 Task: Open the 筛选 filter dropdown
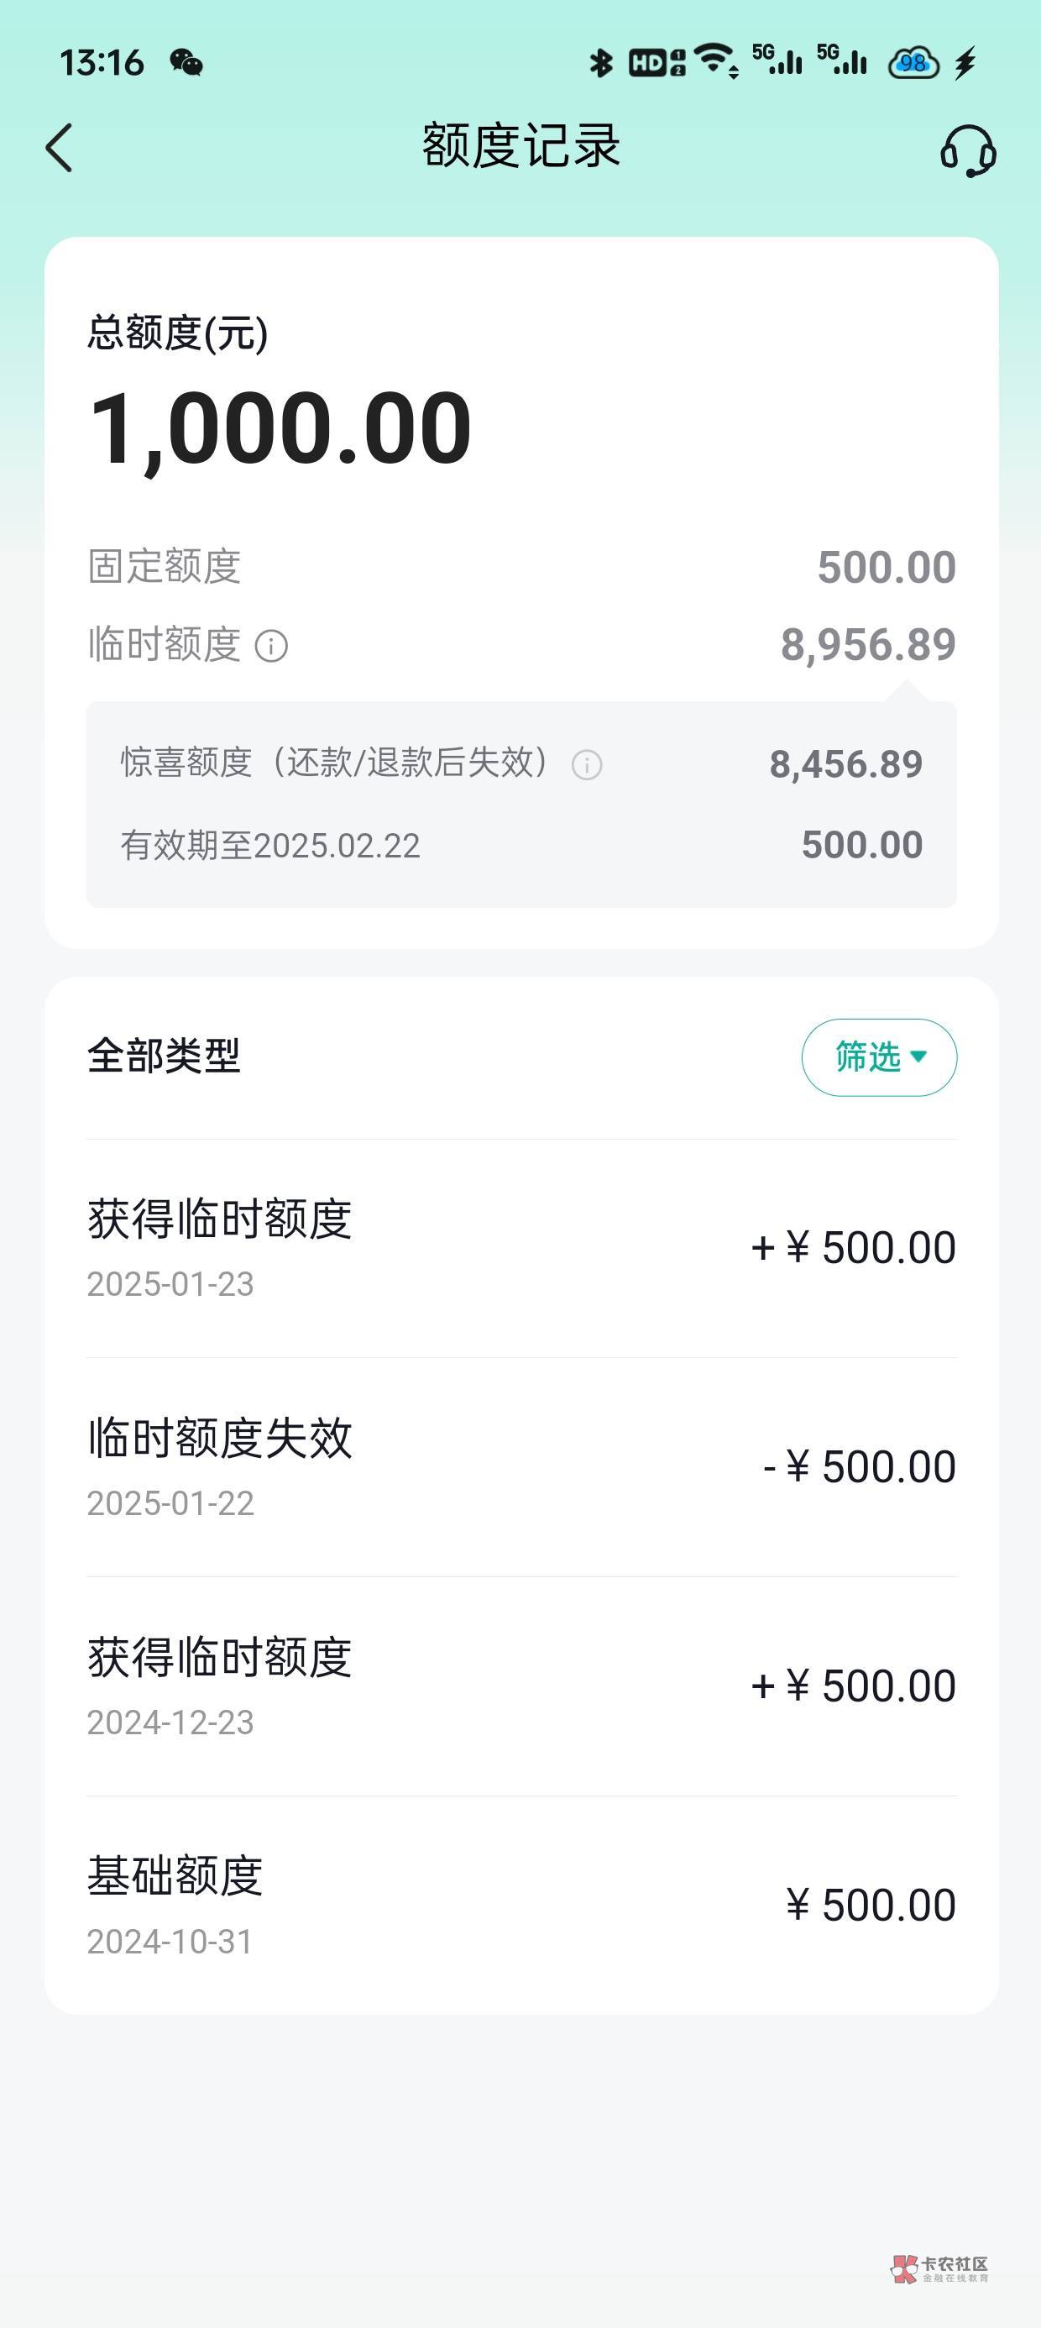878,1057
